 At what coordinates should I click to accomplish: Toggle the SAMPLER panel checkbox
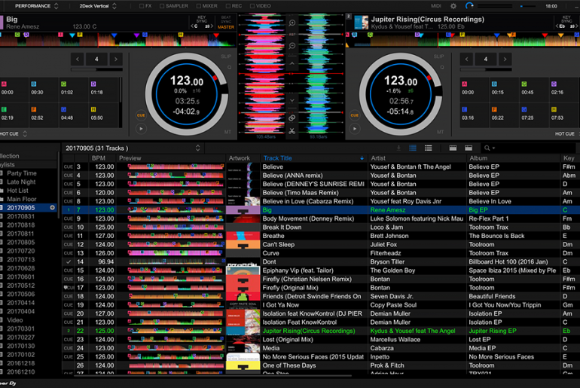[162, 6]
